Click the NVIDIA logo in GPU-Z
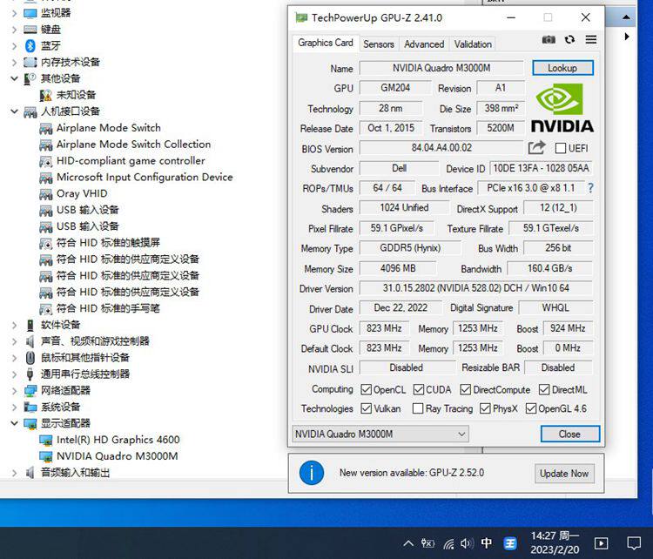653x559 pixels. click(562, 108)
